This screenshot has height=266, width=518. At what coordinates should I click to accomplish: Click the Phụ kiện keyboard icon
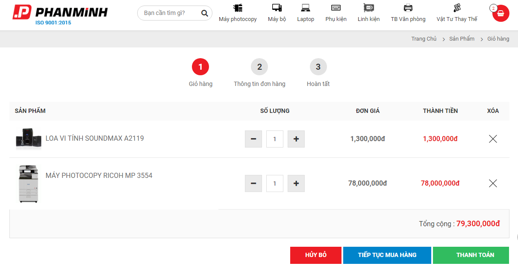pyautogui.click(x=336, y=8)
